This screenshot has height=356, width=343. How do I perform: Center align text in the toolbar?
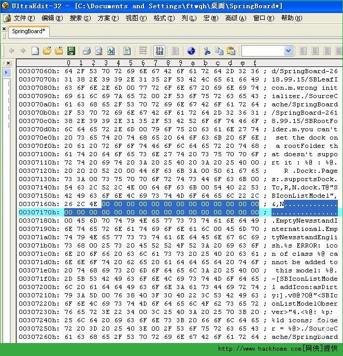click(x=315, y=51)
